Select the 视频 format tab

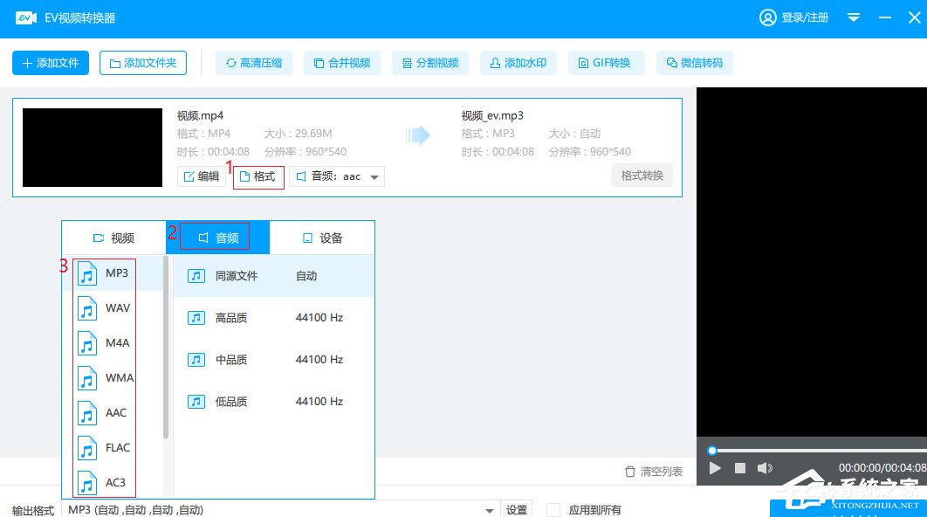113,237
